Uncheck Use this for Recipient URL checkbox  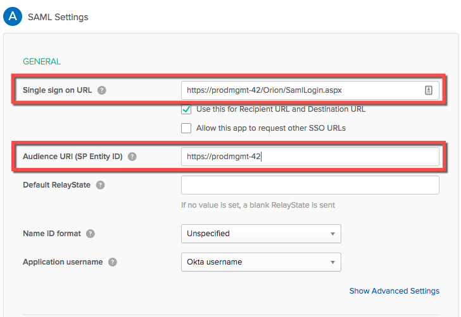pyautogui.click(x=186, y=109)
